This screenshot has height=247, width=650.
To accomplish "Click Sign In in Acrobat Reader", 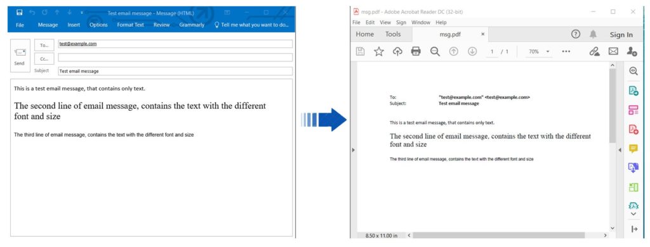I will pos(621,35).
